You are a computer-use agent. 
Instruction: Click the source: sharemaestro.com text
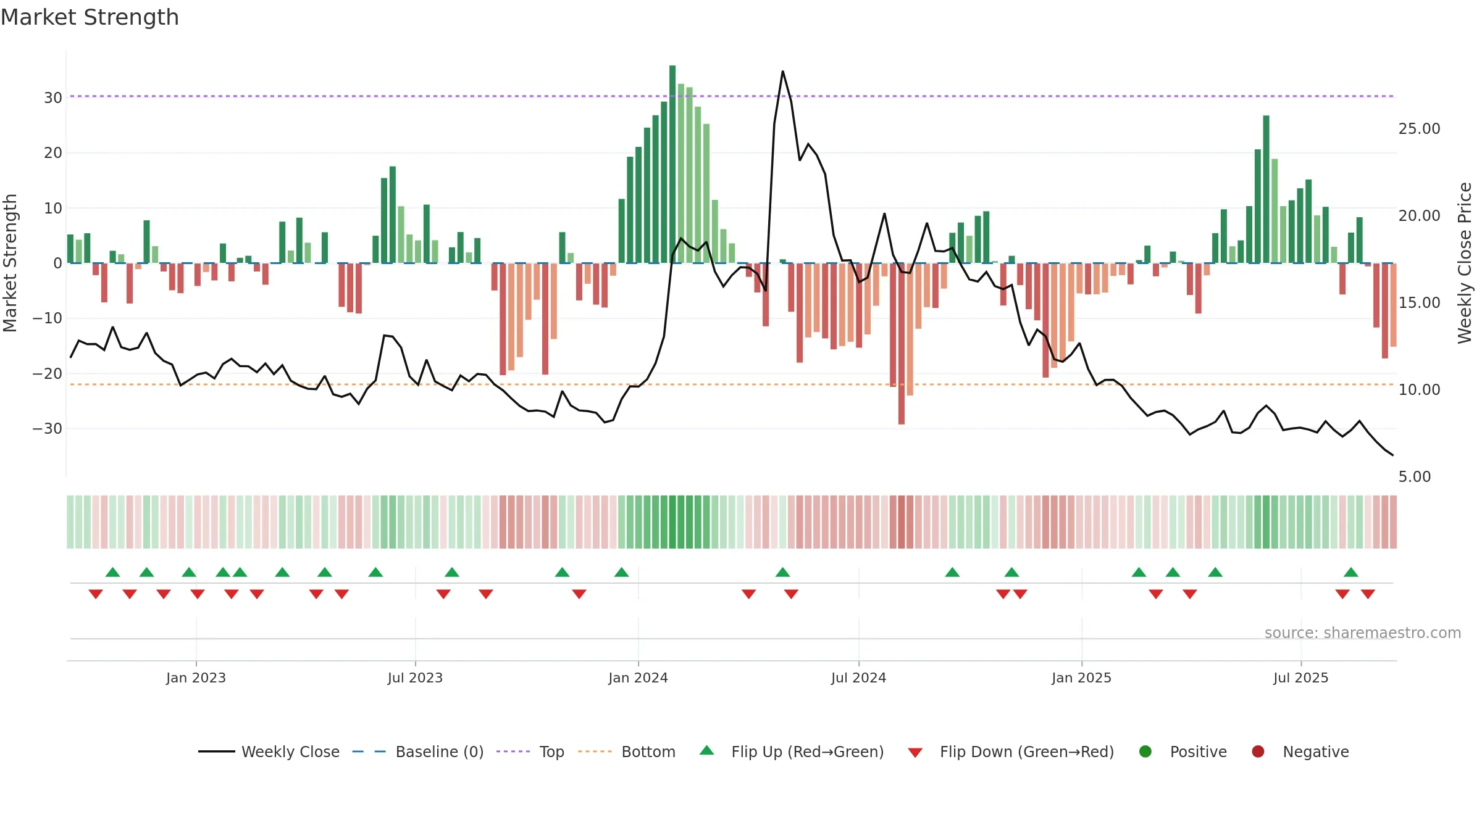tap(1363, 633)
